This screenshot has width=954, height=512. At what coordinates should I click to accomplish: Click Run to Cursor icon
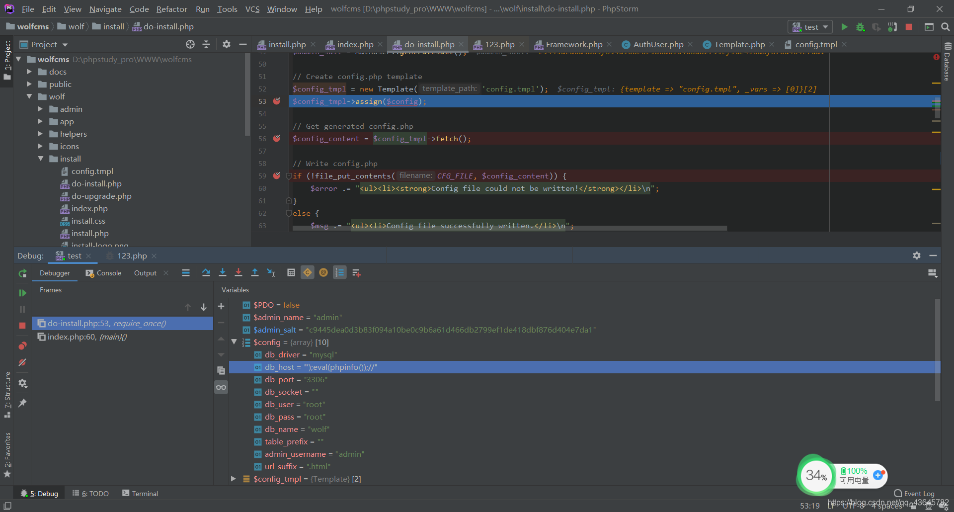coord(271,272)
